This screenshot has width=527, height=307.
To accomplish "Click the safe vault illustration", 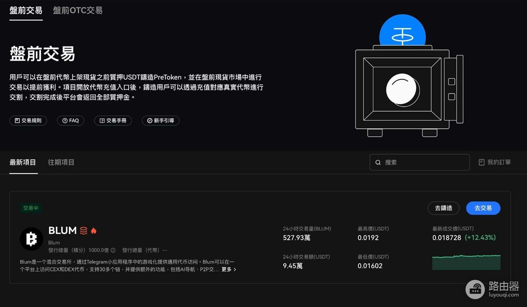I will [x=408, y=77].
